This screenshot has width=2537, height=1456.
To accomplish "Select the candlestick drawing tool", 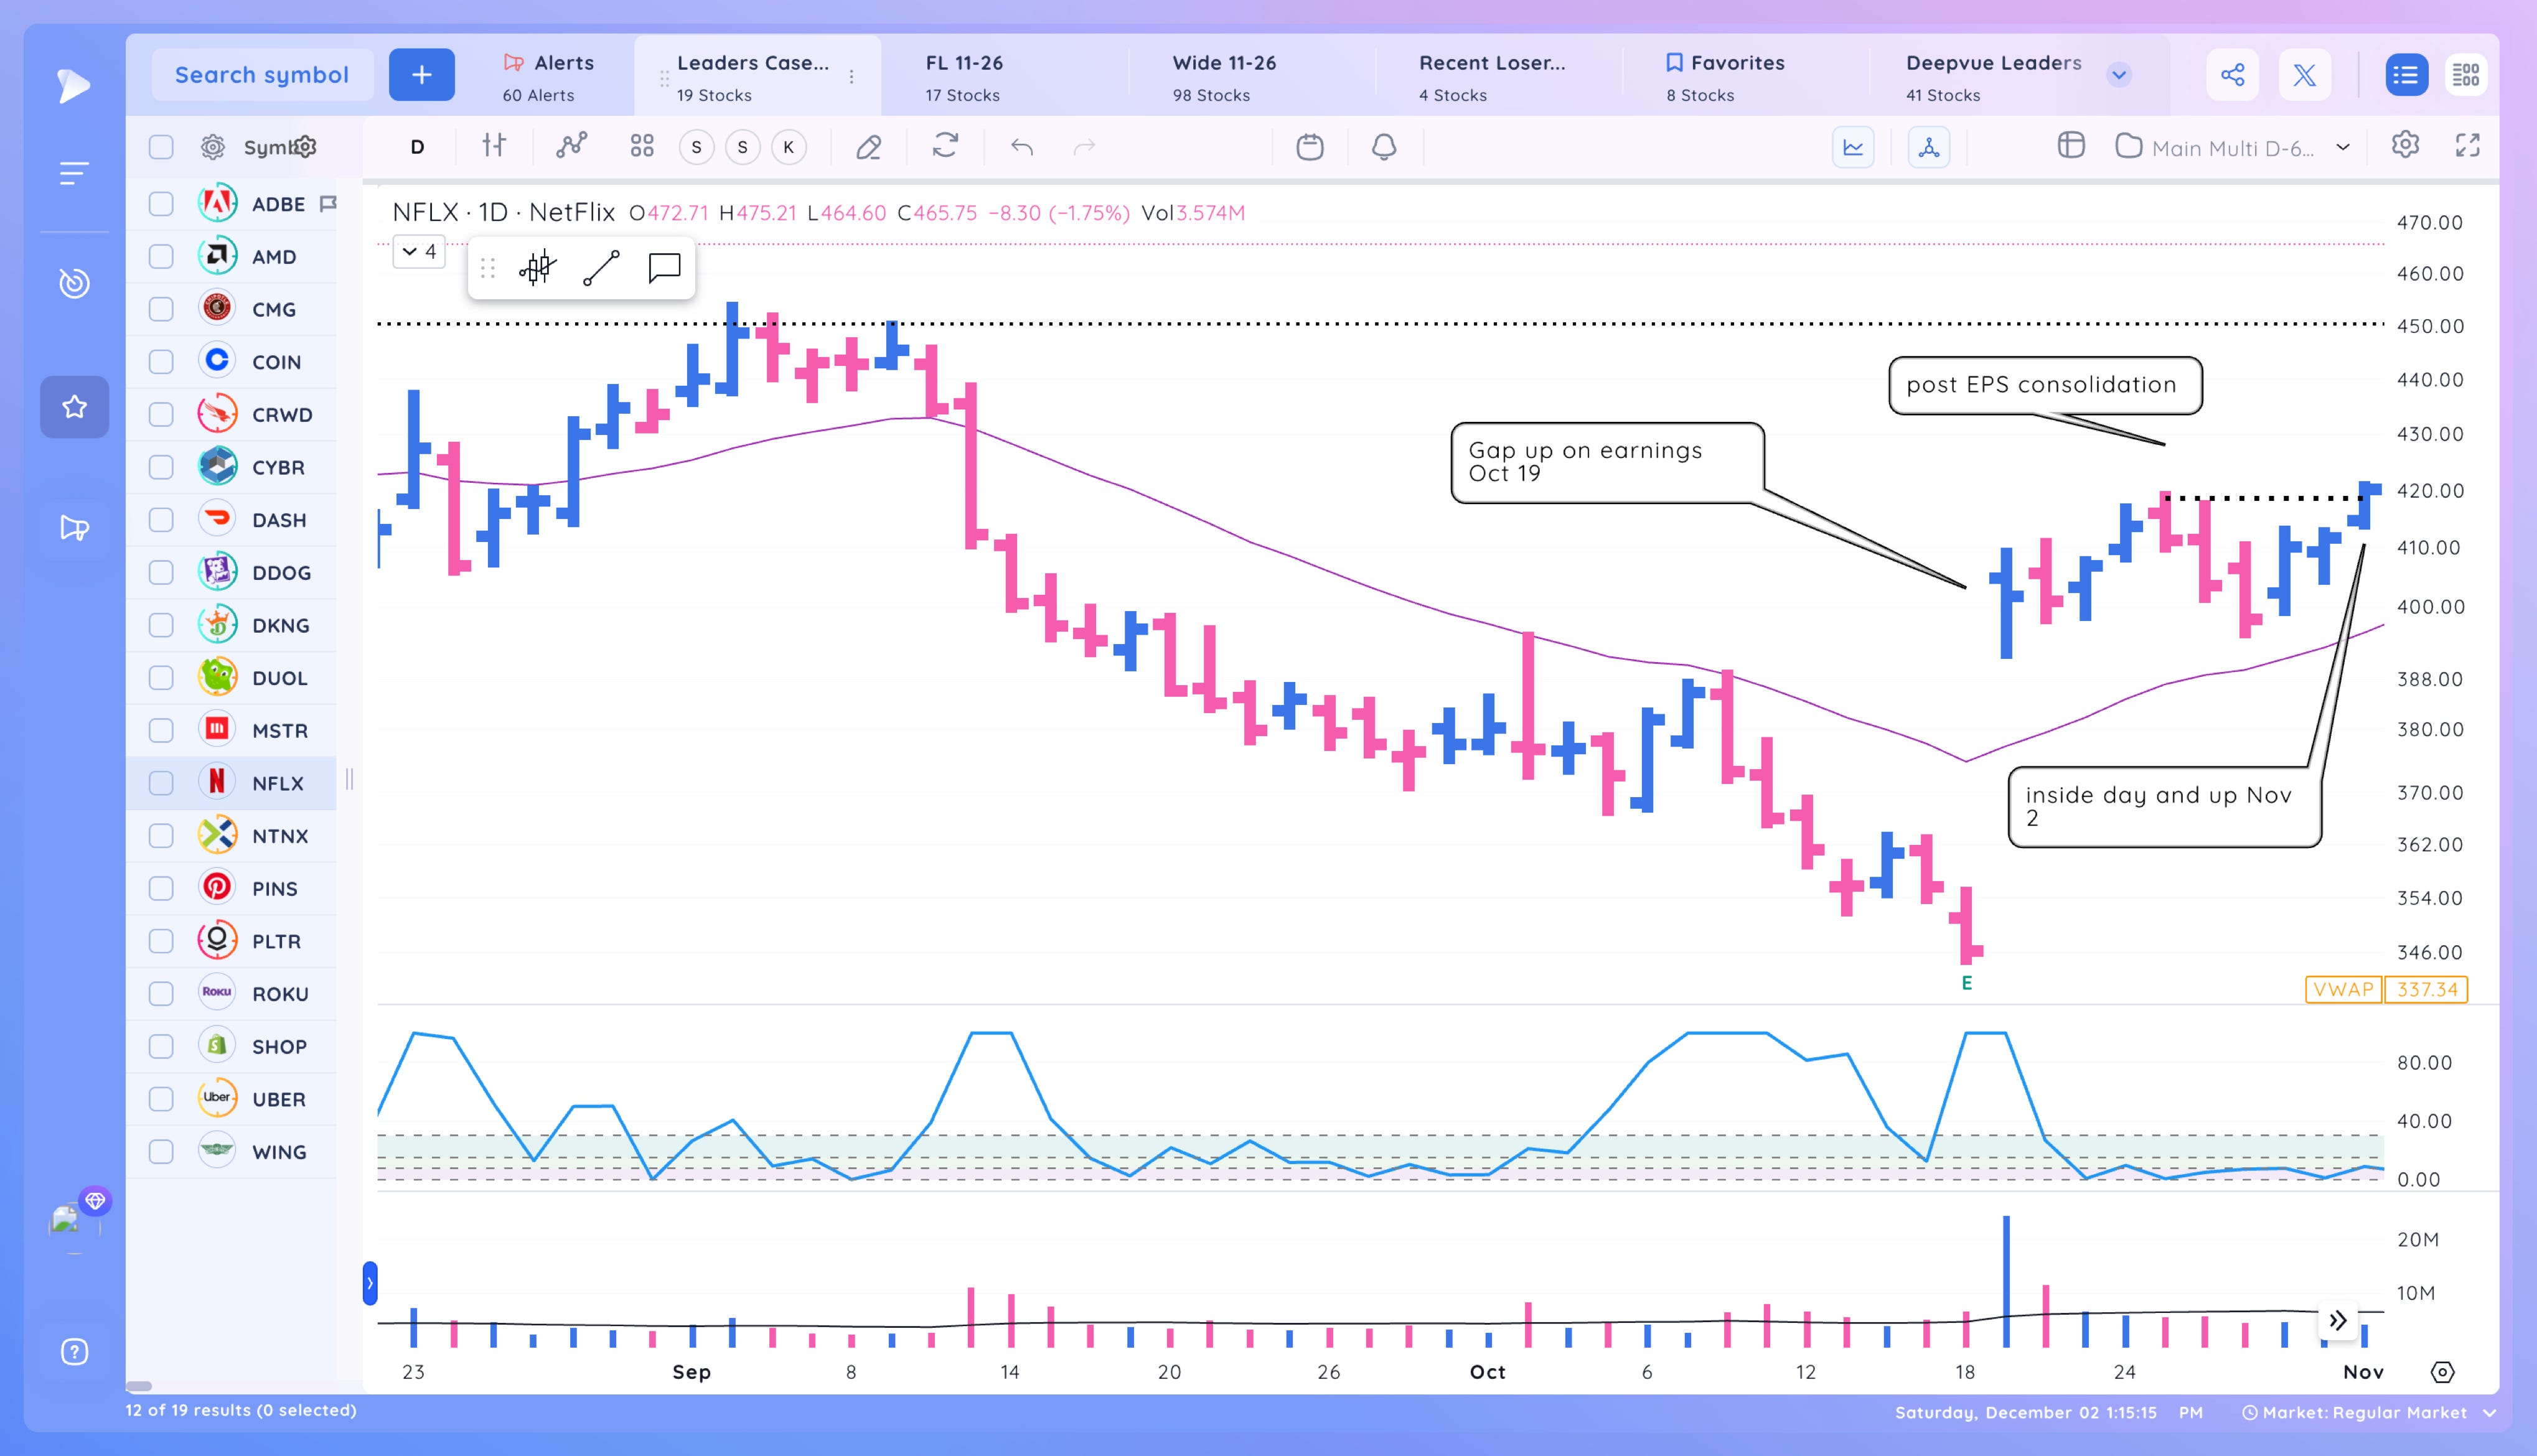I will click(537, 268).
